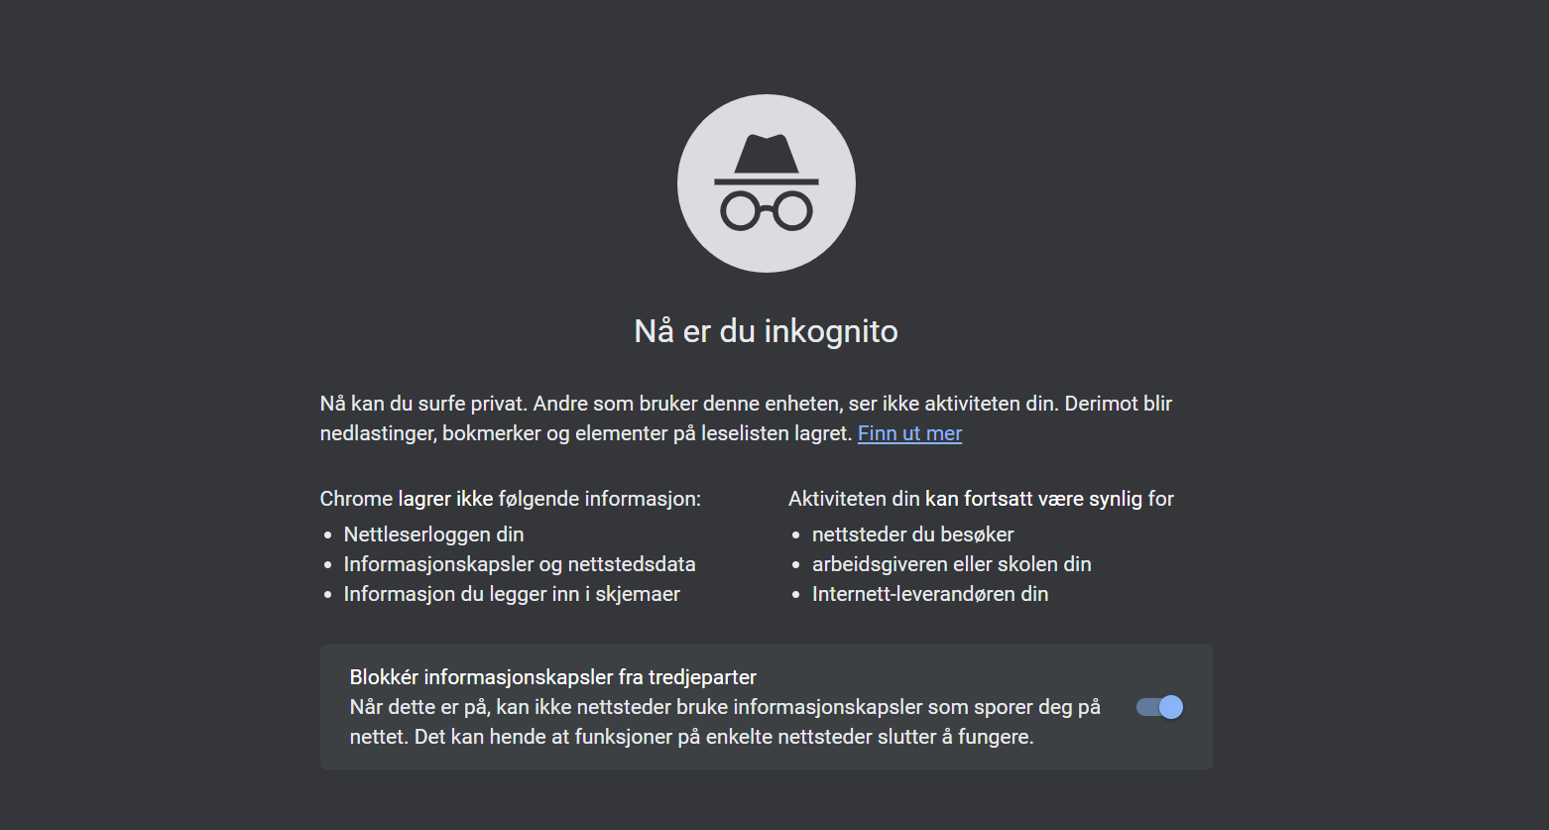This screenshot has height=830, width=1549.
Task: Click 'Informasjon du legger inn i skjemaer'
Action: (512, 594)
